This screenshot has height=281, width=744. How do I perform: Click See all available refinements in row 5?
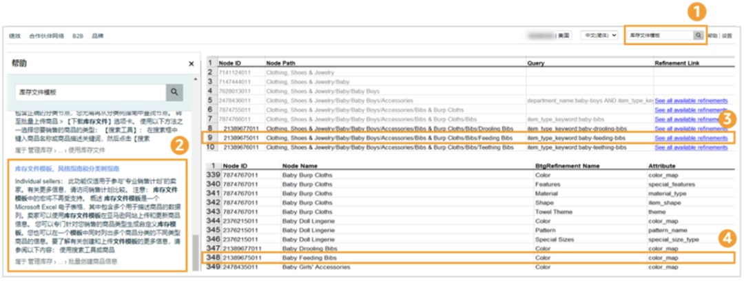coord(691,101)
